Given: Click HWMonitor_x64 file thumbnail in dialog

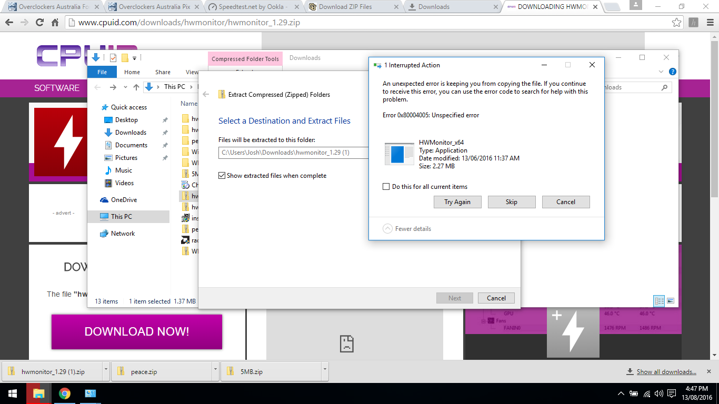Looking at the screenshot, I should [x=400, y=154].
